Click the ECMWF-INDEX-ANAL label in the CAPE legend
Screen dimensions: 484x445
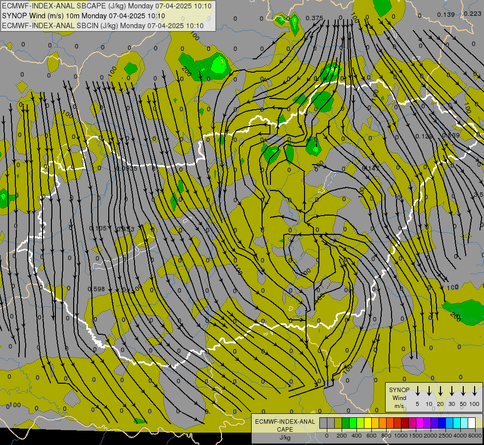285,422
